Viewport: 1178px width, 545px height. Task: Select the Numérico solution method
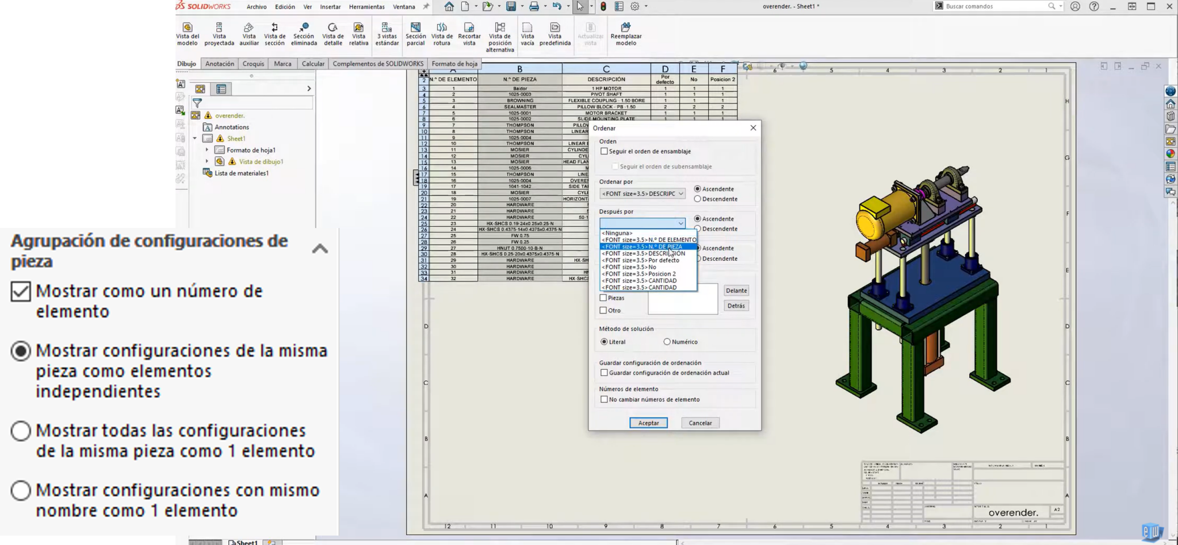coord(667,342)
